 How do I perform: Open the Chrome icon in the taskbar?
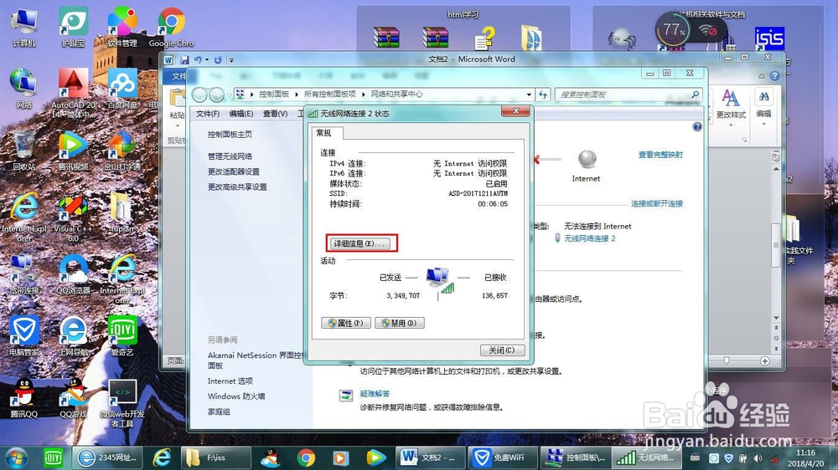pyautogui.click(x=306, y=457)
